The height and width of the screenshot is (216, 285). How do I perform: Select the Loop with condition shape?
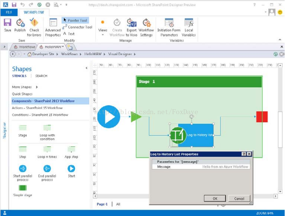(47, 133)
